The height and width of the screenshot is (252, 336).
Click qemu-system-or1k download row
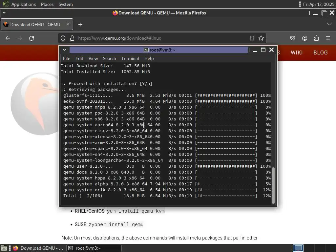[167, 190]
